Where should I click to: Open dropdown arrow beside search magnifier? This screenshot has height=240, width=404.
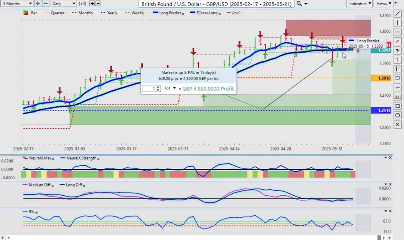306,4
